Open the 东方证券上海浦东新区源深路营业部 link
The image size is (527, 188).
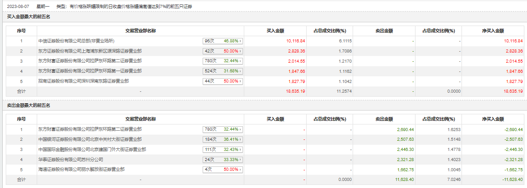90,51
